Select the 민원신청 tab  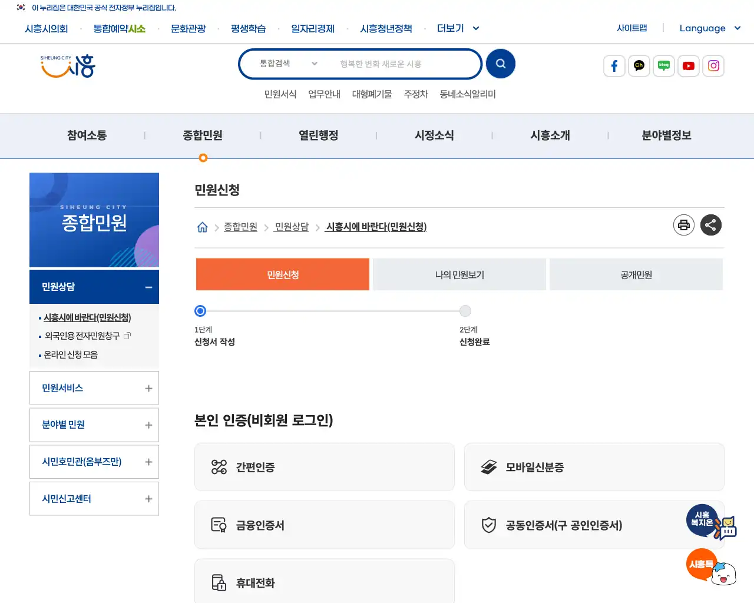[x=283, y=274]
